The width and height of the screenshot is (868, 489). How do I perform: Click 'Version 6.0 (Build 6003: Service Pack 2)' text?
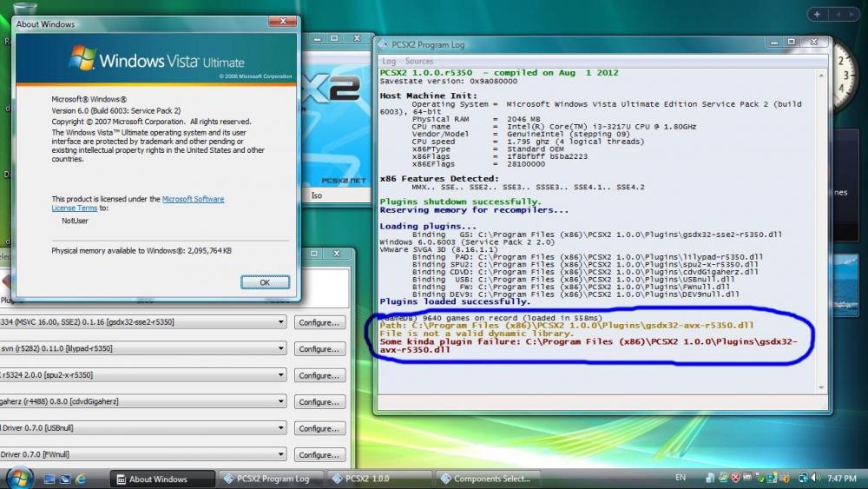115,111
